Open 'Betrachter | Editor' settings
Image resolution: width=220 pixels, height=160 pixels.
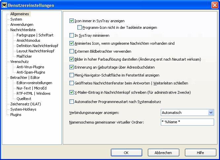coord(25,78)
